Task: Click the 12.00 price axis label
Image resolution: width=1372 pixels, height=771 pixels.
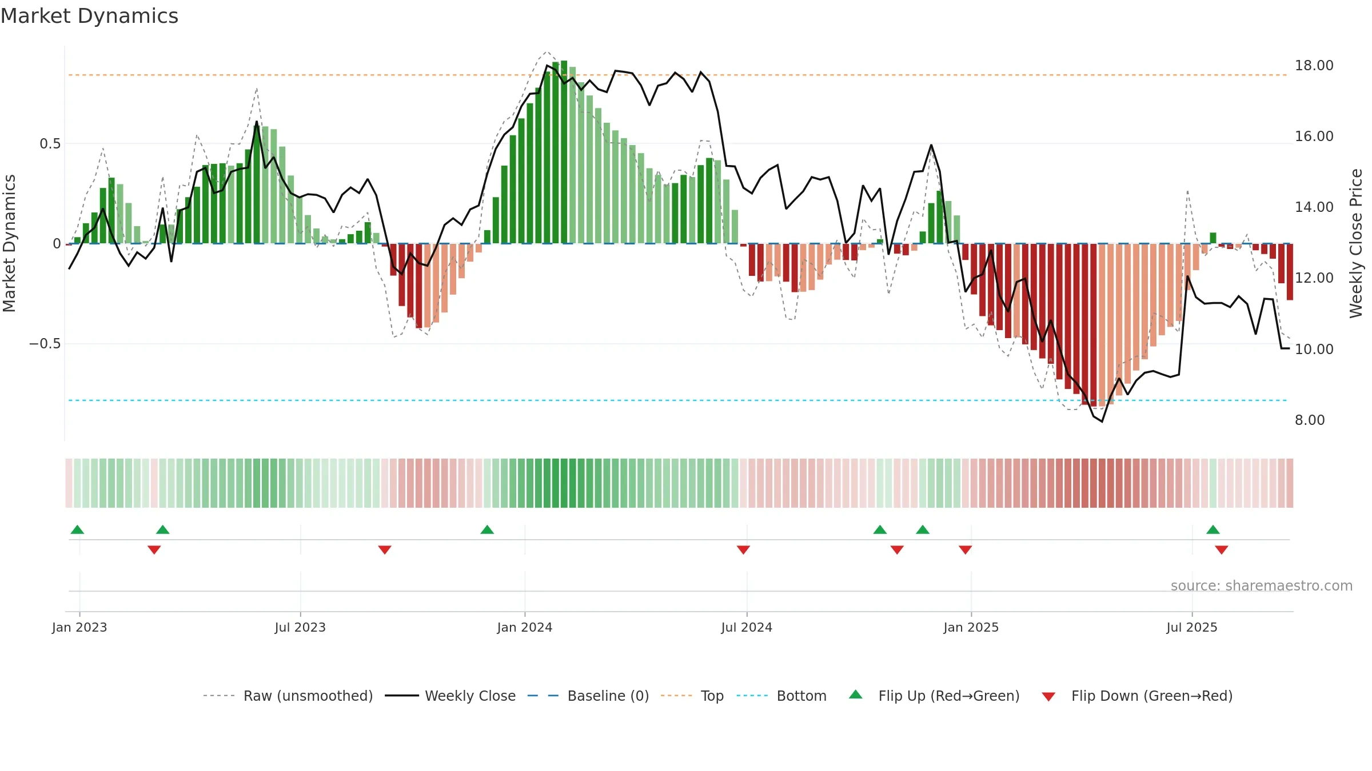Action: click(1314, 278)
